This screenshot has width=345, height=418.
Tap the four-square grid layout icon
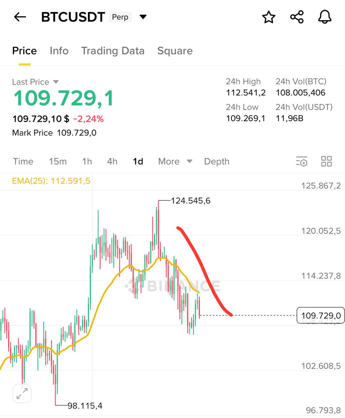326,161
